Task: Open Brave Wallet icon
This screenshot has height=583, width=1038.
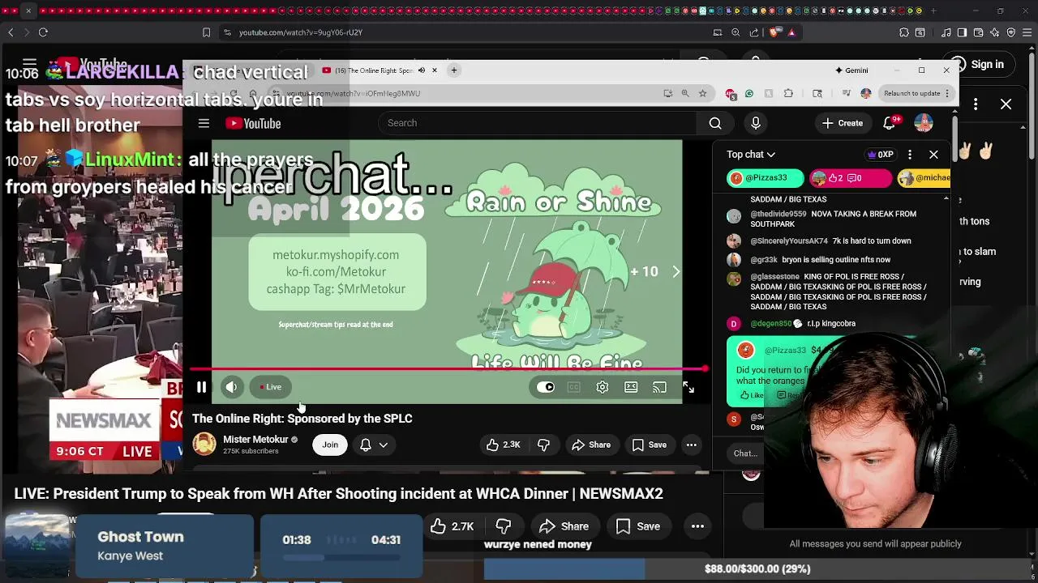Action: click(x=978, y=32)
